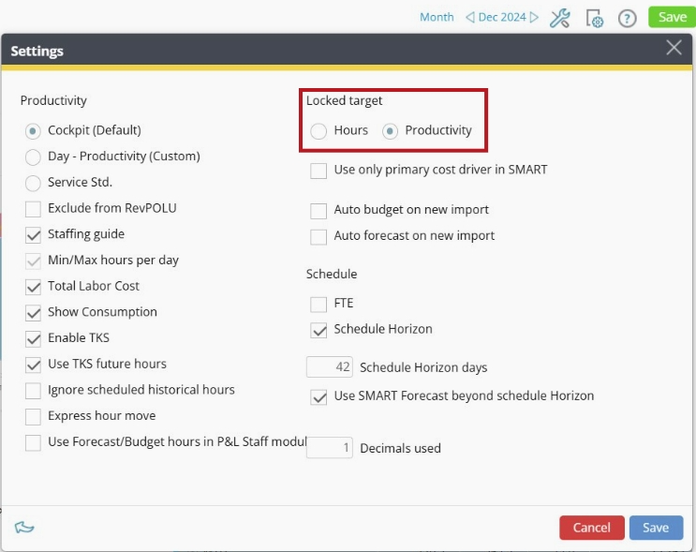The height and width of the screenshot is (552, 696).
Task: Set locked target to Productivity
Action: click(x=391, y=131)
